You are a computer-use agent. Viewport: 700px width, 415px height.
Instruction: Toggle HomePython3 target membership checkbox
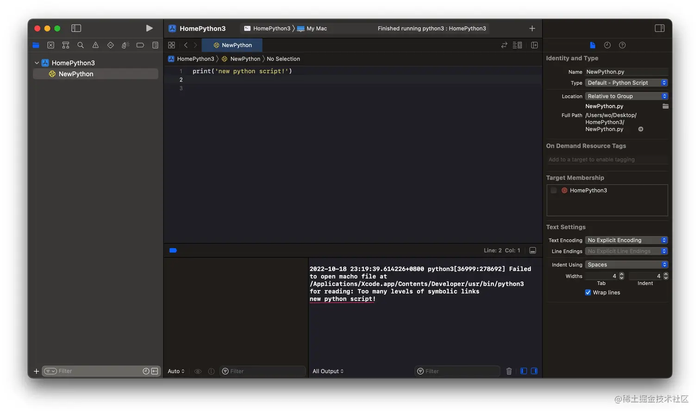click(x=554, y=190)
